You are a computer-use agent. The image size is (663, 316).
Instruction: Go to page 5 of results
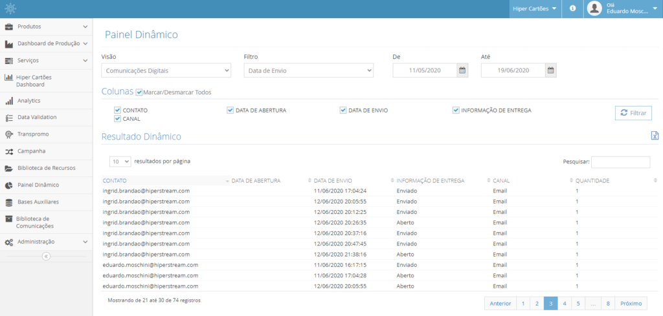tap(578, 303)
